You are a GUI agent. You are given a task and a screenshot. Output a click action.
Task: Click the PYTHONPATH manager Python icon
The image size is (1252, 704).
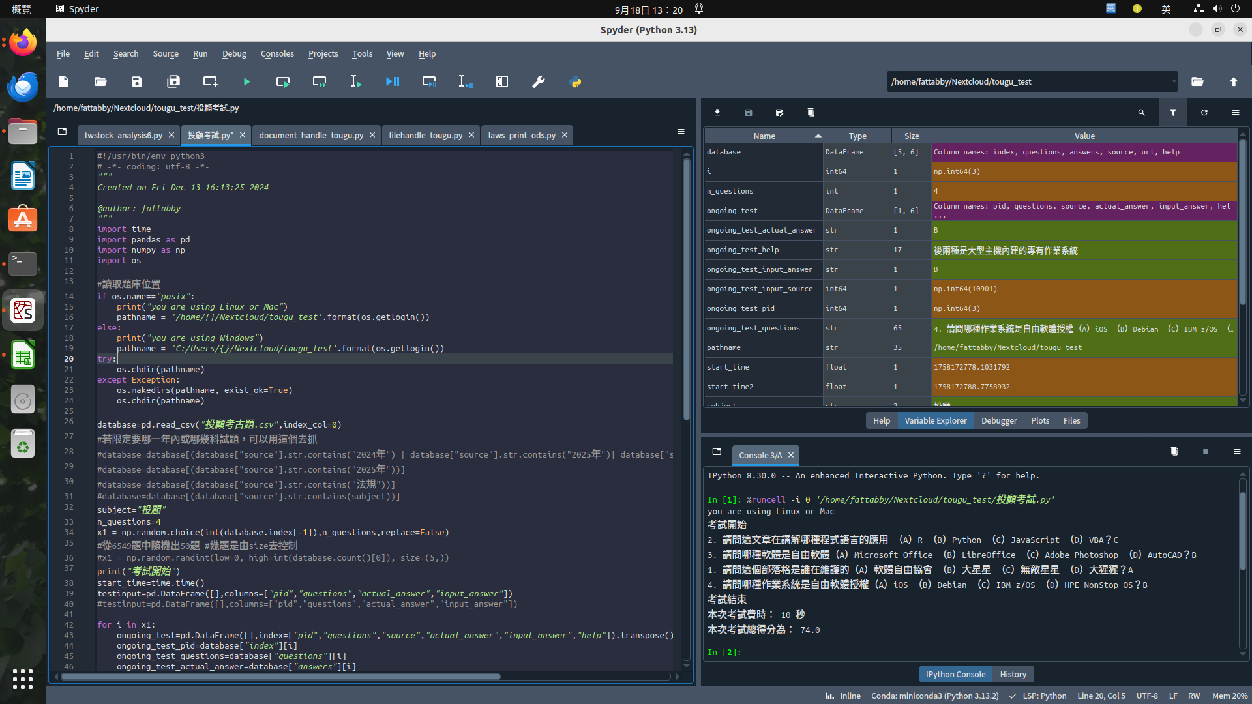(x=575, y=81)
